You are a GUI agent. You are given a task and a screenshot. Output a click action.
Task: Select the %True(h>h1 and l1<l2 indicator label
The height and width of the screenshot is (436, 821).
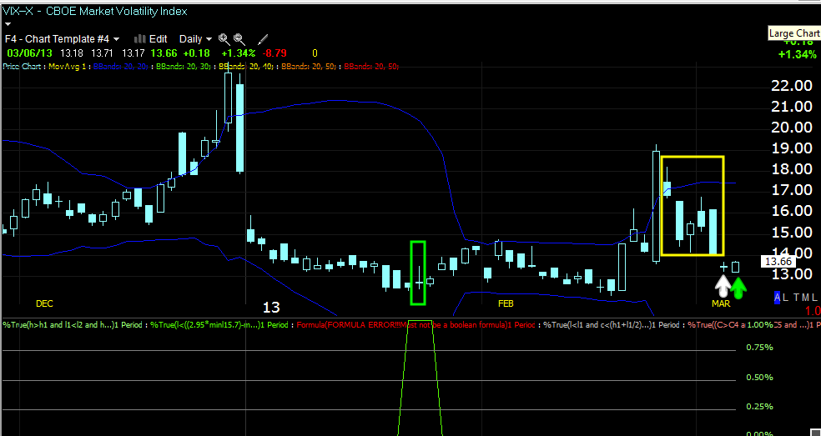coord(73,324)
